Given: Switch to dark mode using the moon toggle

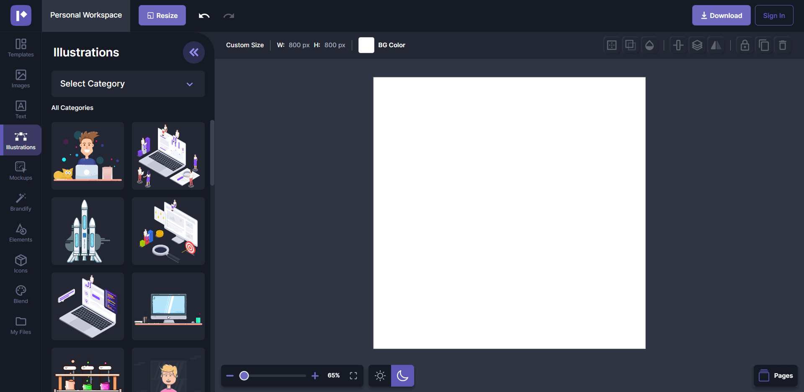Looking at the screenshot, I should 402,376.
